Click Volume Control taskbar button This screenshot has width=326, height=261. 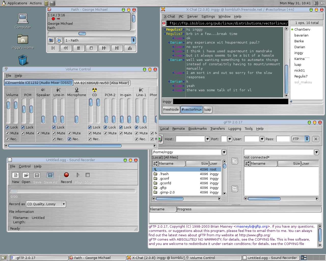213,258
